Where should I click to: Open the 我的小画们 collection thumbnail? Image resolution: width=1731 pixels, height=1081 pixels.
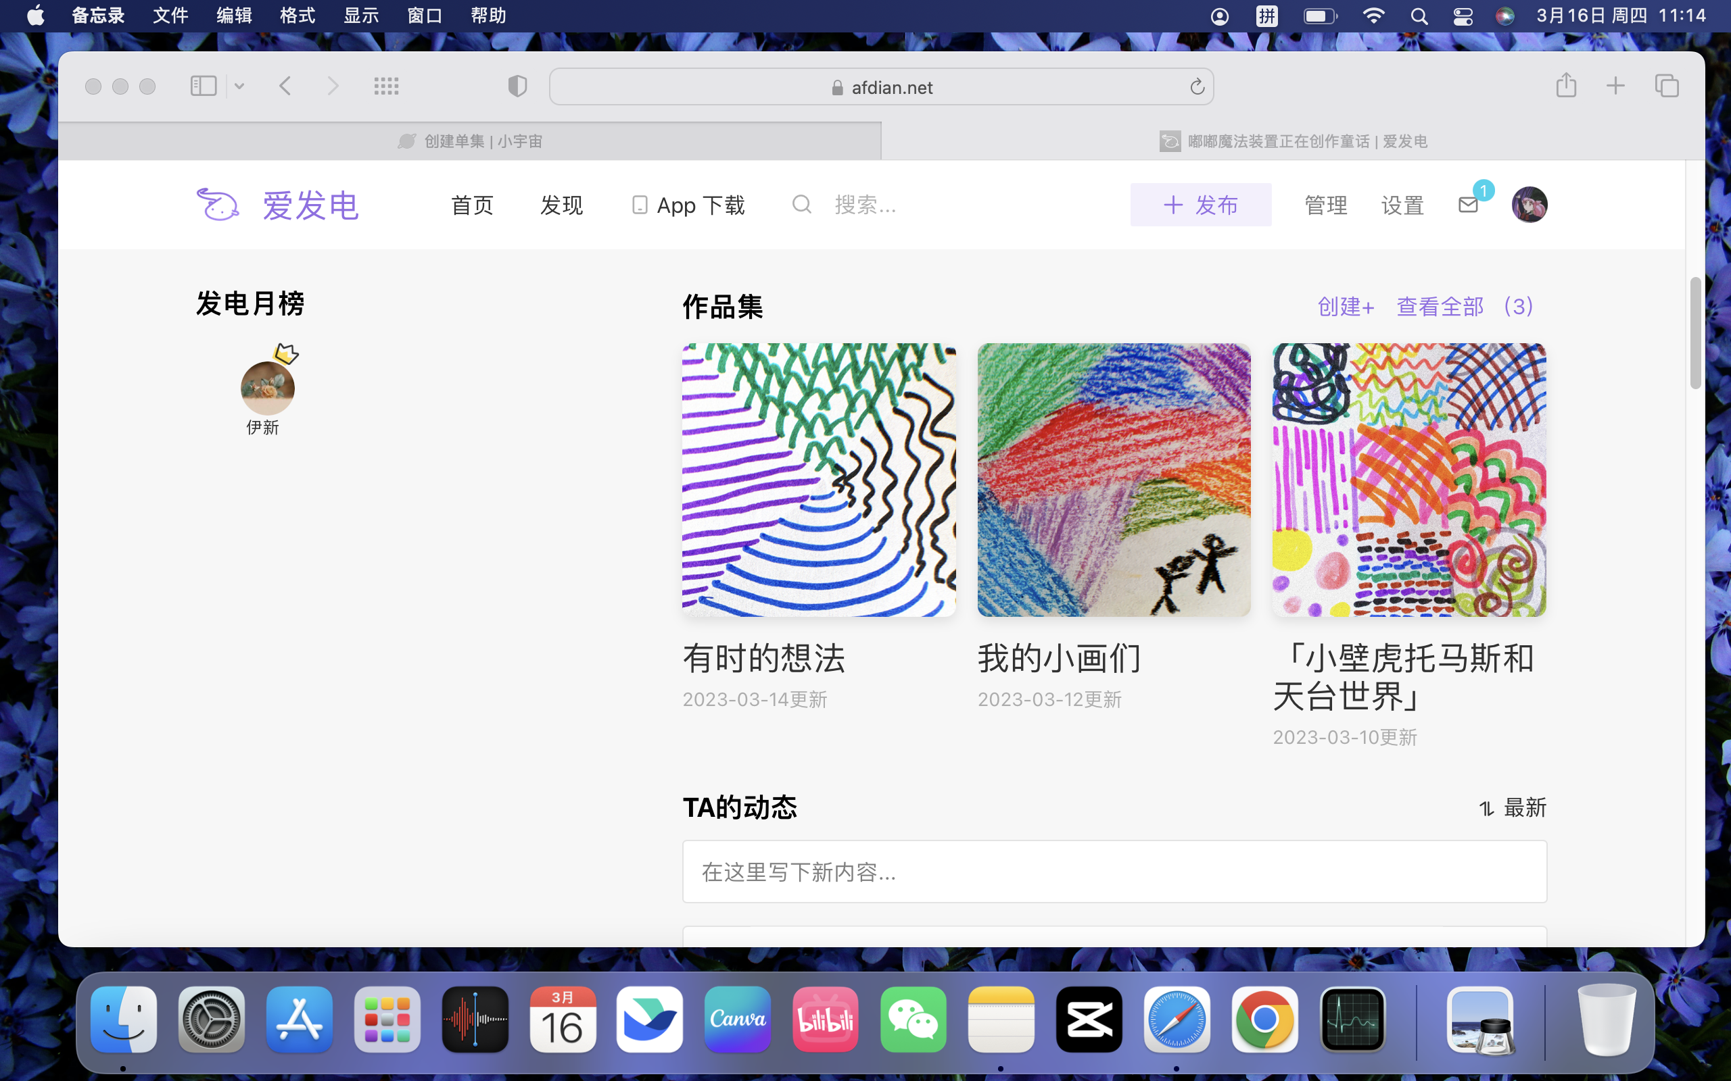click(x=1114, y=480)
